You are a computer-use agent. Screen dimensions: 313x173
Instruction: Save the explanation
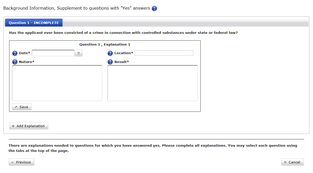pos(22,107)
